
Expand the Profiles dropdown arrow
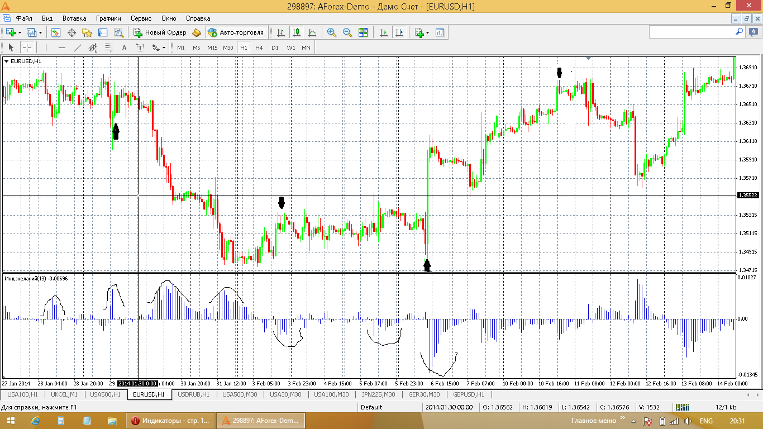41,32
